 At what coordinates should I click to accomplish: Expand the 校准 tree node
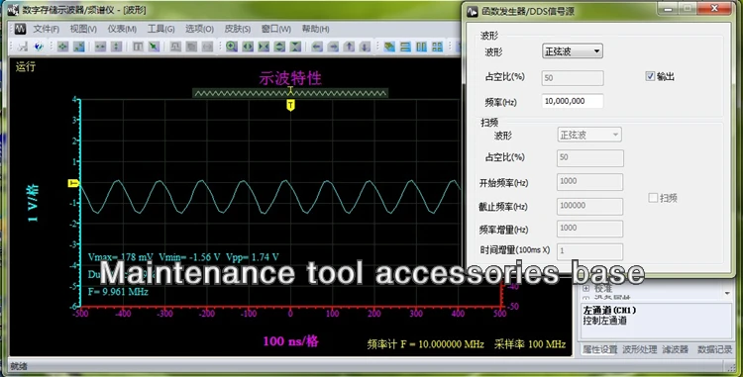[x=586, y=288]
